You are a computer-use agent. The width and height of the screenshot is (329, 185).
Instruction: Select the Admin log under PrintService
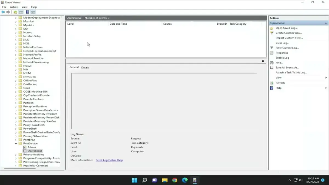click(x=32, y=147)
